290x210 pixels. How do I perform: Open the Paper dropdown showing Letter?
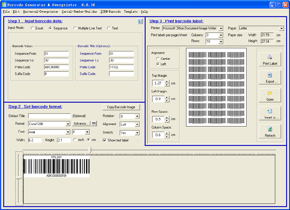[x=282, y=28]
